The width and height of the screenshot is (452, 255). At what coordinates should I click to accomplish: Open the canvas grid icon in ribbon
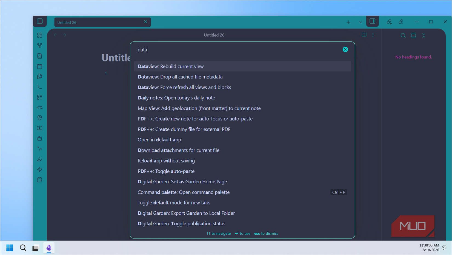[x=40, y=35]
